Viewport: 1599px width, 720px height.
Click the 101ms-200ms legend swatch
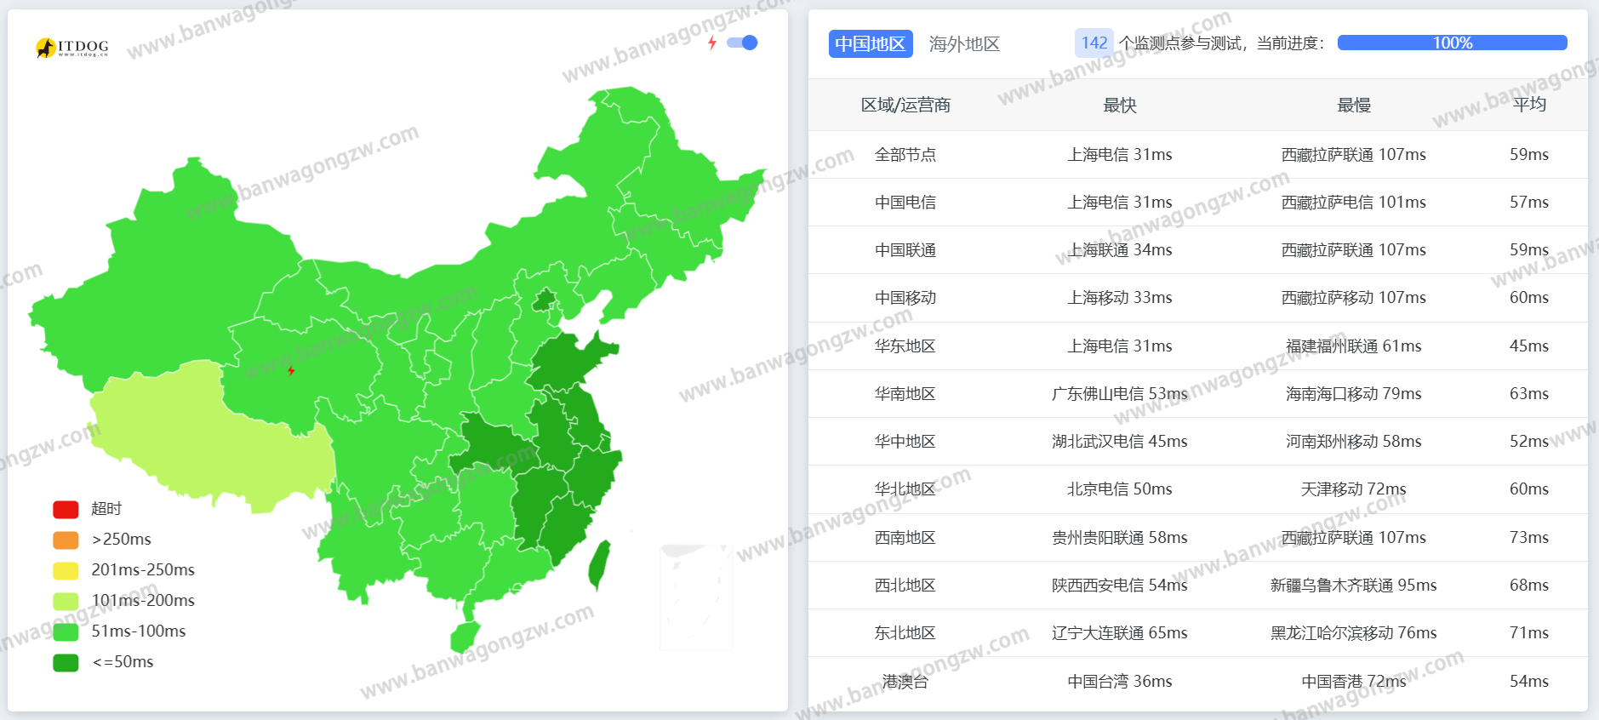(66, 601)
